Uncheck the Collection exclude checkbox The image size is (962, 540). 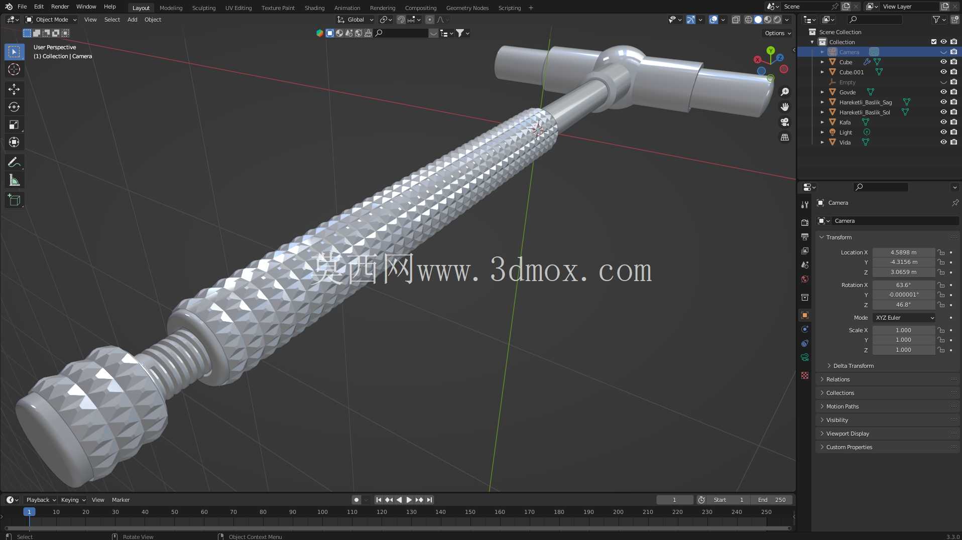[x=934, y=42]
